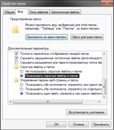
Task: Enable Скрывать расширения для зарегистрированных типов
Action: (x=16, y=63)
